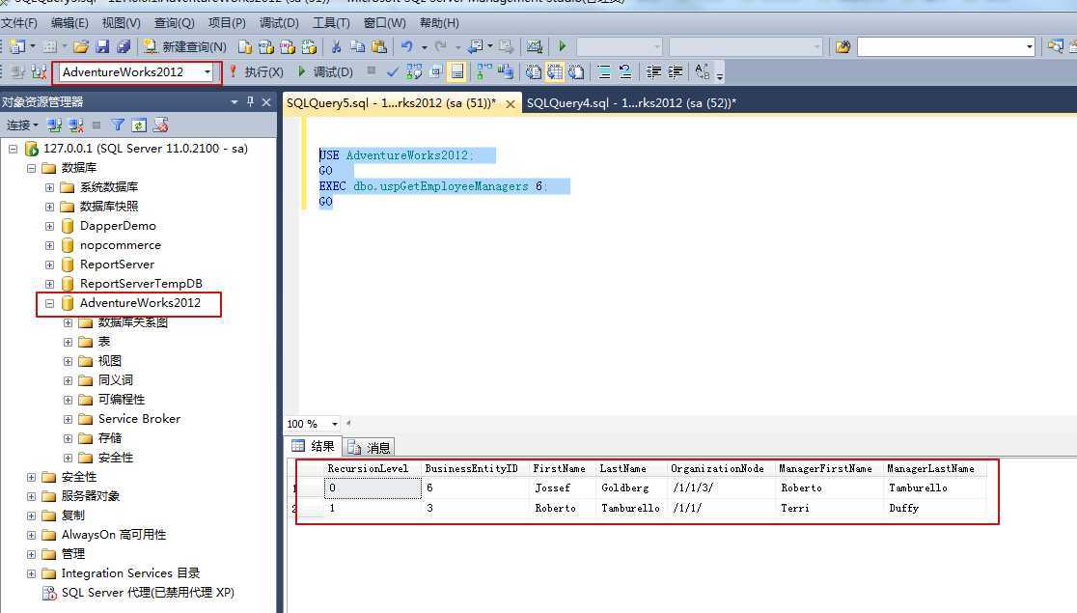Click the 执行(X) execute button
The height and width of the screenshot is (613, 1077).
click(x=256, y=71)
